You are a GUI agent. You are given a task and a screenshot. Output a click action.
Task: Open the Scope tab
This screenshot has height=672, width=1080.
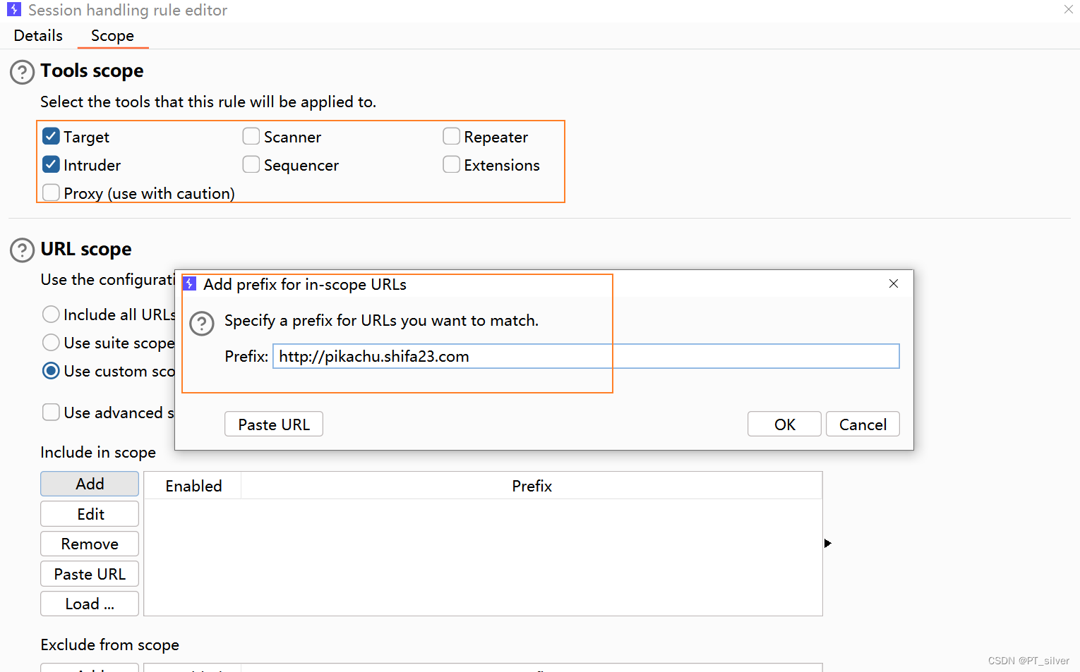click(x=113, y=35)
